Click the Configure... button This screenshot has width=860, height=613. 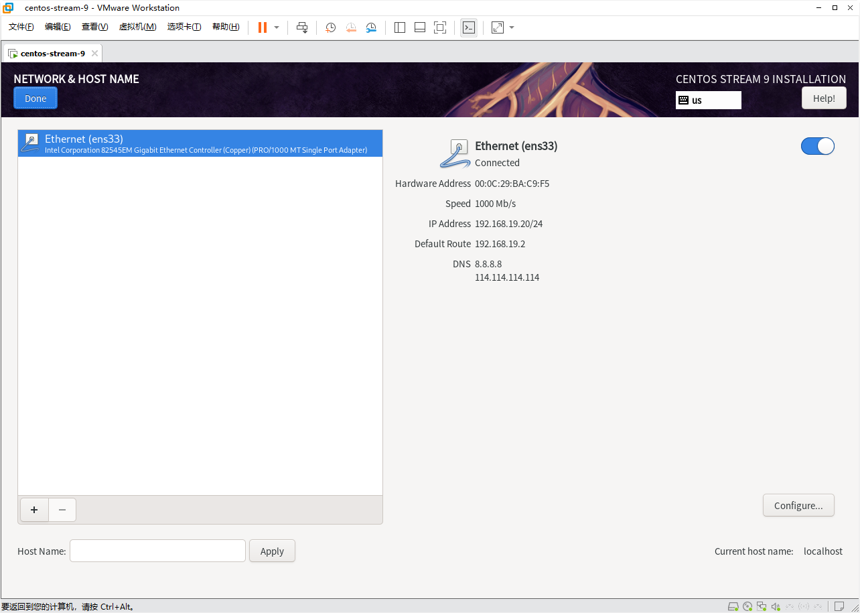[798, 505]
